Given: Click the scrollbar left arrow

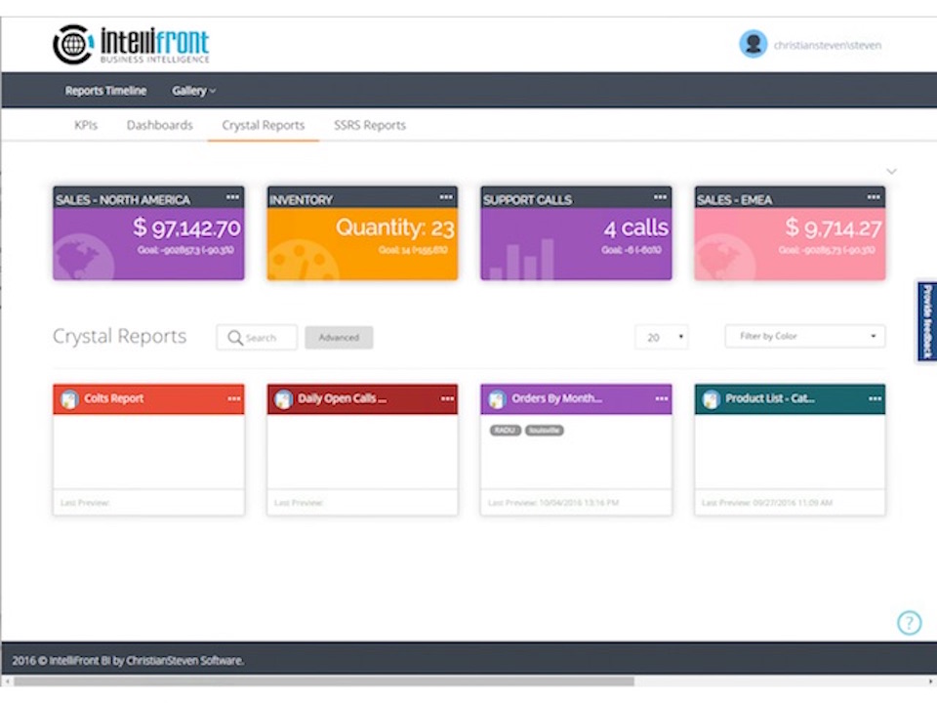Looking at the screenshot, I should click(7, 682).
